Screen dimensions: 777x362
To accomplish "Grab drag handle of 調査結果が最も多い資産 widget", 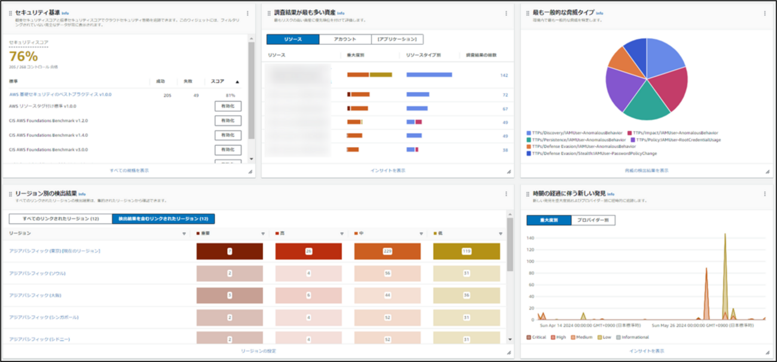I will (x=269, y=13).
